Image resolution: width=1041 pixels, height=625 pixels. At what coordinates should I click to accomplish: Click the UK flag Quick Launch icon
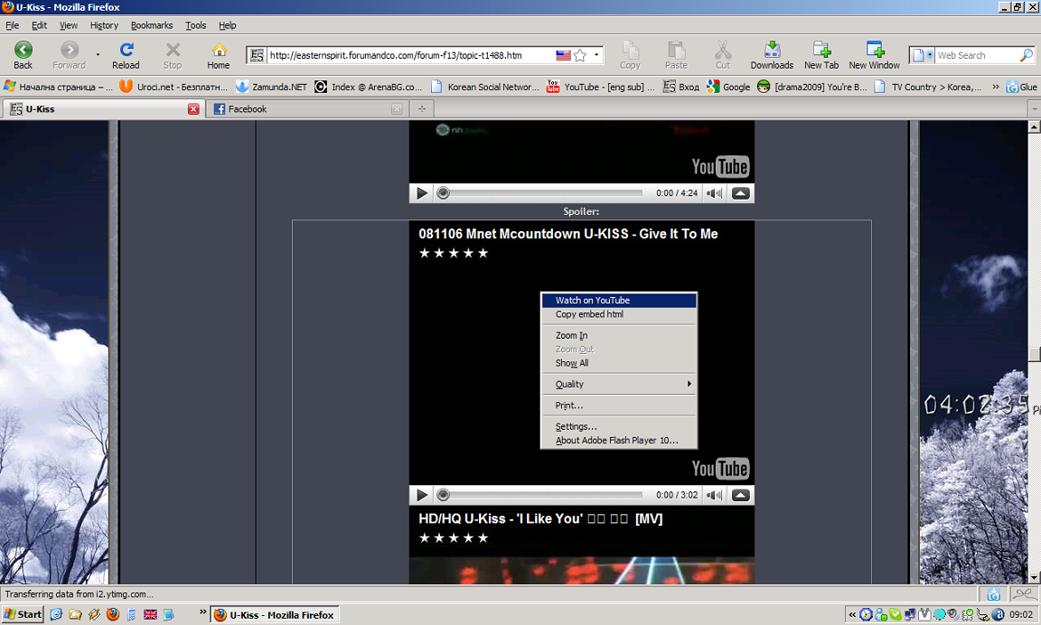[150, 614]
